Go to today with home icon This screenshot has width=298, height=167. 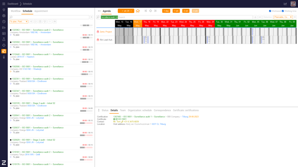(138, 11)
